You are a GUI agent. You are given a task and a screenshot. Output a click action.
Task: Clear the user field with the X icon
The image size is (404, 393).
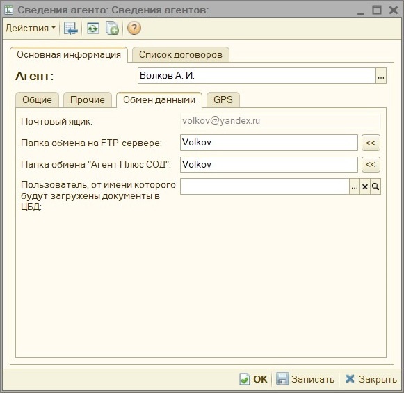click(x=365, y=186)
